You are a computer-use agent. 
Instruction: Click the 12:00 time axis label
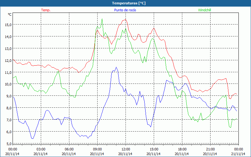coord(125,149)
